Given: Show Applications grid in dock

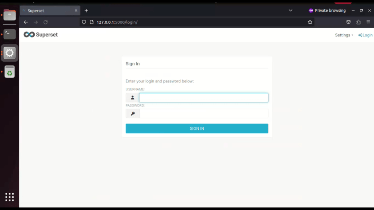Looking at the screenshot, I should click(9, 197).
